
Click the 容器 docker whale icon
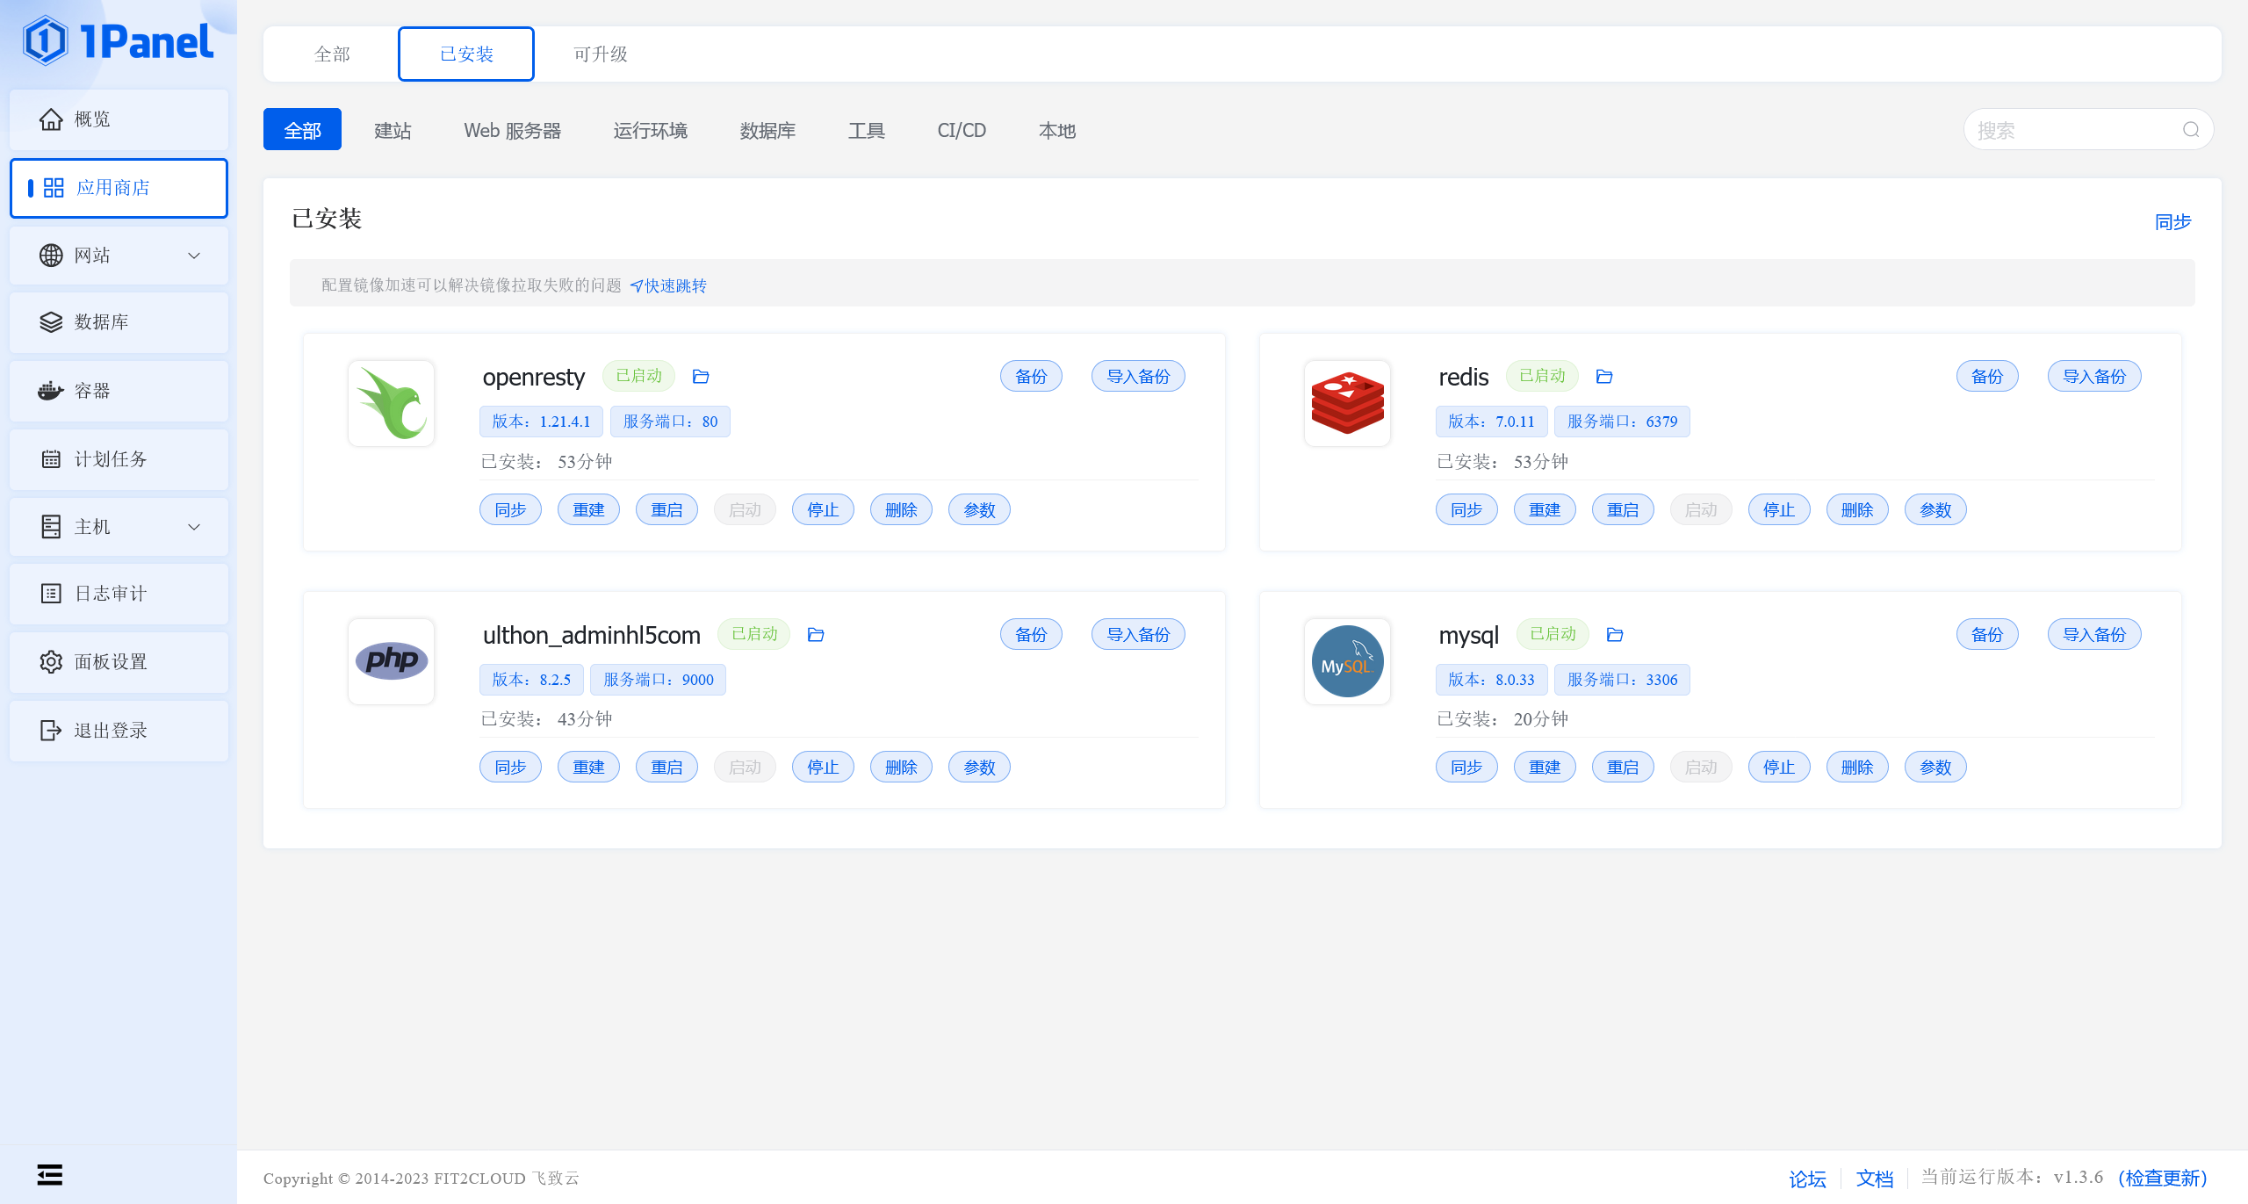point(51,391)
